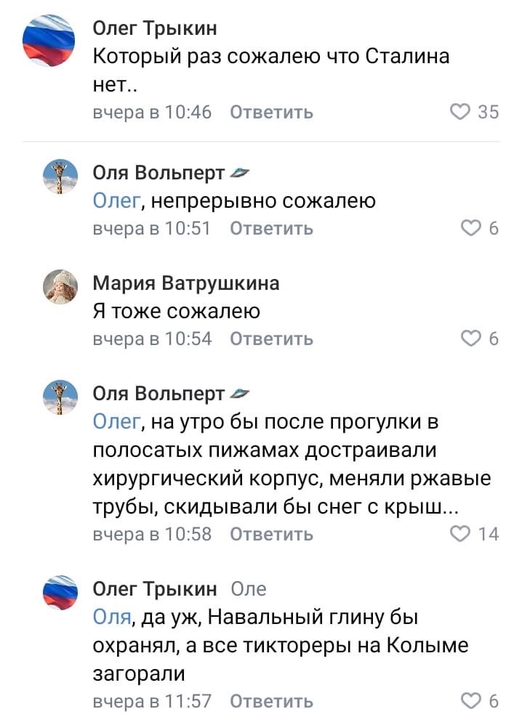Reply to the comment posted at 10:46
This screenshot has width=522, height=717.
tap(272, 112)
